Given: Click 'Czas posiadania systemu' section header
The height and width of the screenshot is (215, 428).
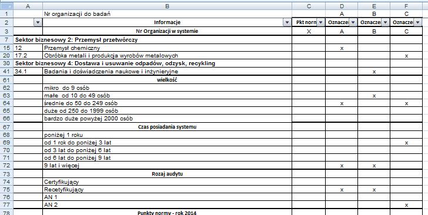Looking at the screenshot, I should click(168, 127).
